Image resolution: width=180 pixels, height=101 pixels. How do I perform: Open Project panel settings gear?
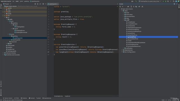tap(43, 4)
